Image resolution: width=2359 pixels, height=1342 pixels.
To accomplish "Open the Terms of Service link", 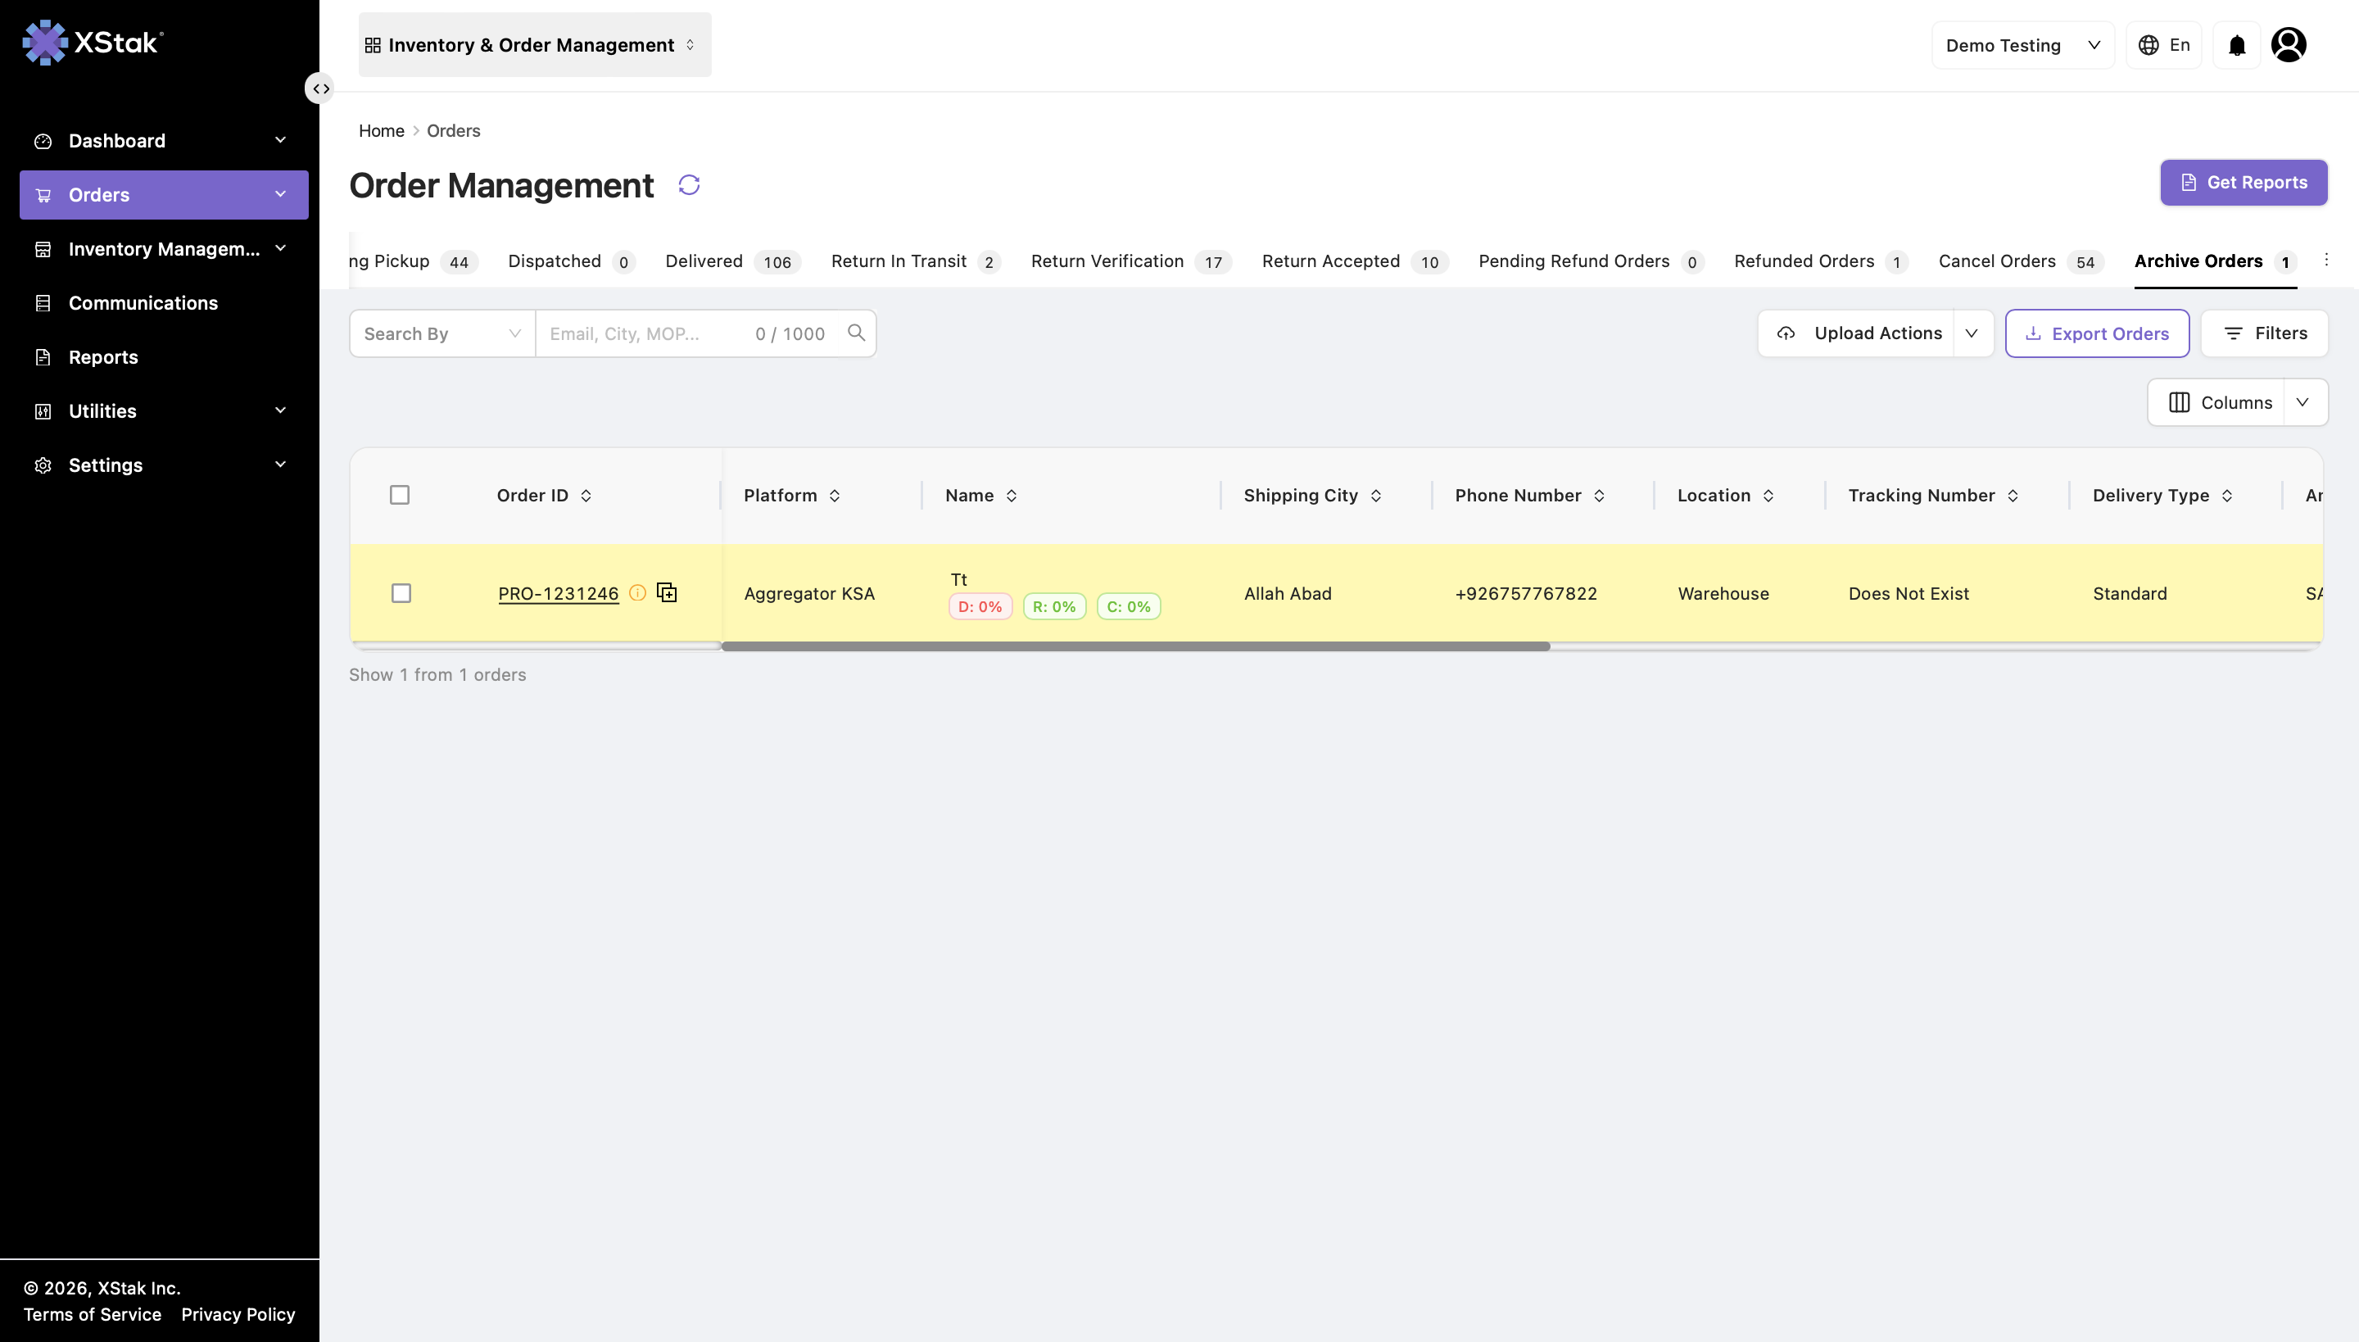I will 92,1314.
